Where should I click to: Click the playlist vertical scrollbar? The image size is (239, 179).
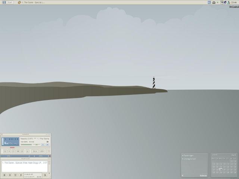coord(49,167)
